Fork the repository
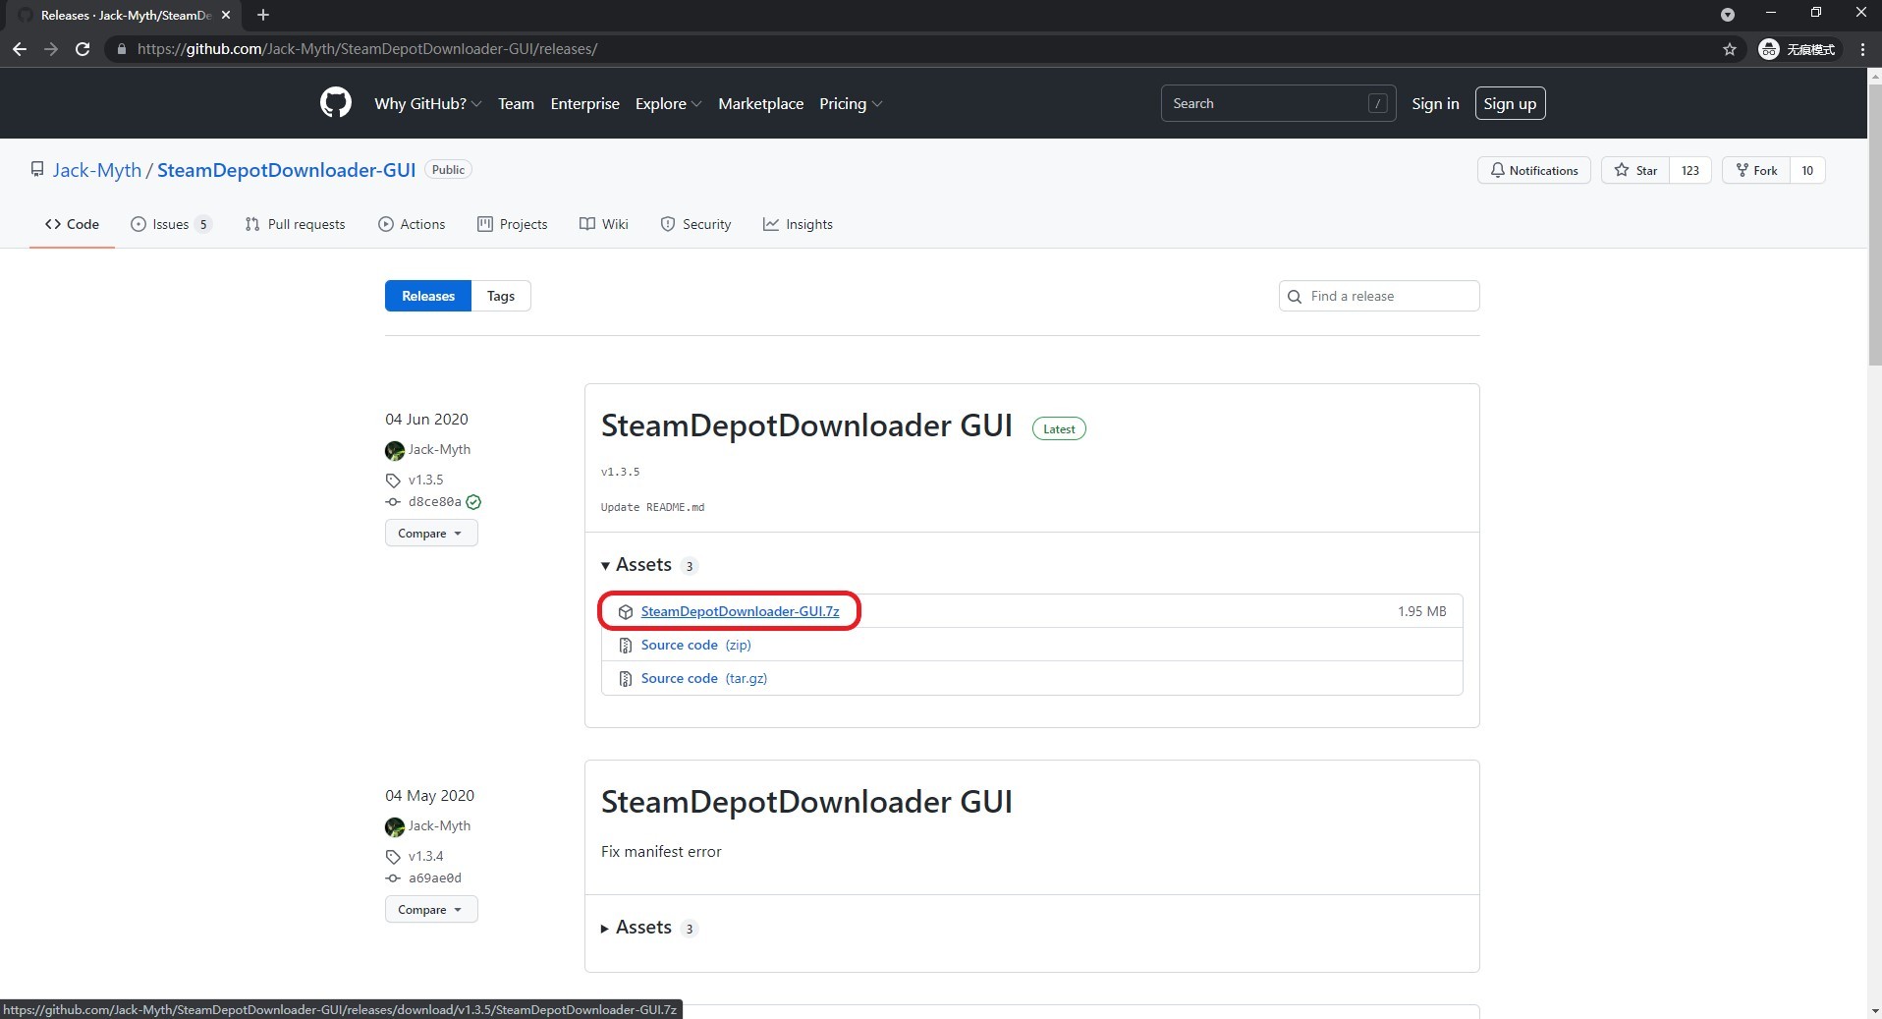Image resolution: width=1882 pixels, height=1019 pixels. [x=1756, y=170]
